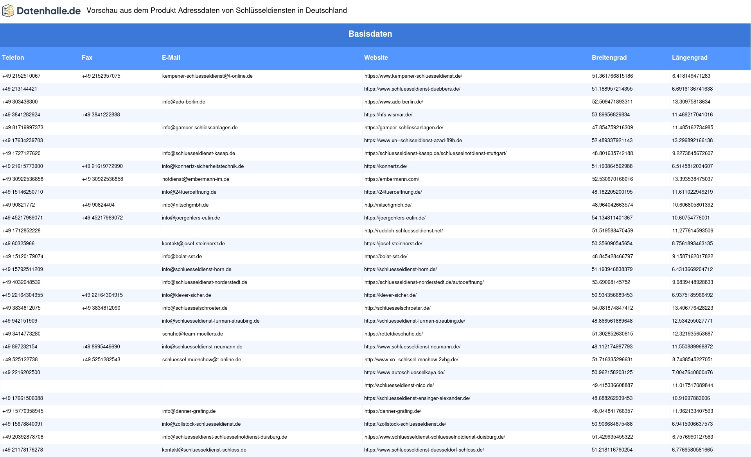The image size is (751, 457).
Task: Click email info@konnertz-sicherheitstechnik.de
Action: tap(203, 166)
